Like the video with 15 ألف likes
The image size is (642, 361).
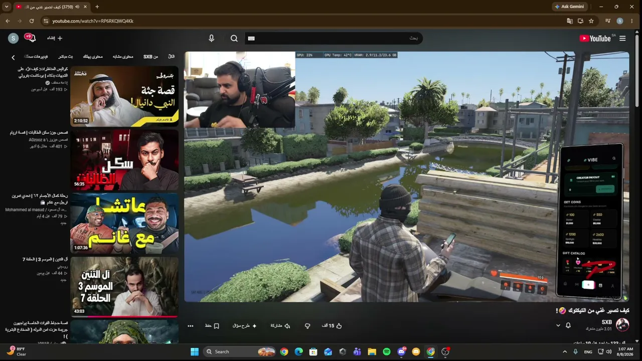tap(332, 326)
